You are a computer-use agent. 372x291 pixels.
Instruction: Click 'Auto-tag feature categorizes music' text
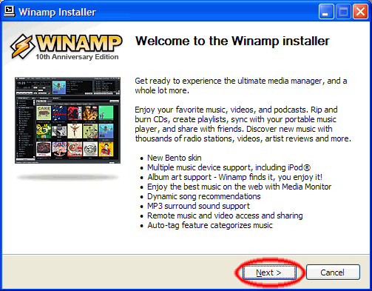(x=210, y=225)
